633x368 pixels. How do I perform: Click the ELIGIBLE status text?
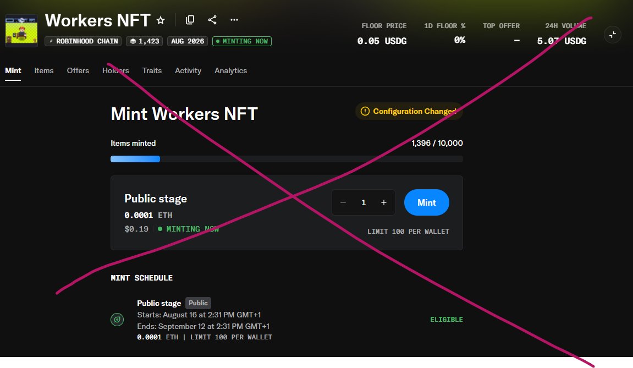pos(447,320)
